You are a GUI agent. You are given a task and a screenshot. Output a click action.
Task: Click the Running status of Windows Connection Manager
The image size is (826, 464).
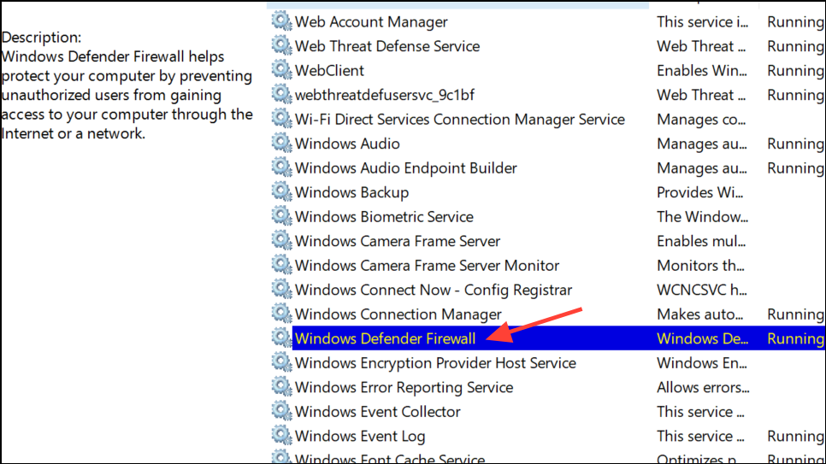(795, 314)
